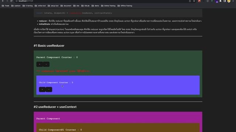Open the demo bookmarks folder
The width and height of the screenshot is (236, 132).
(x=96, y=6)
